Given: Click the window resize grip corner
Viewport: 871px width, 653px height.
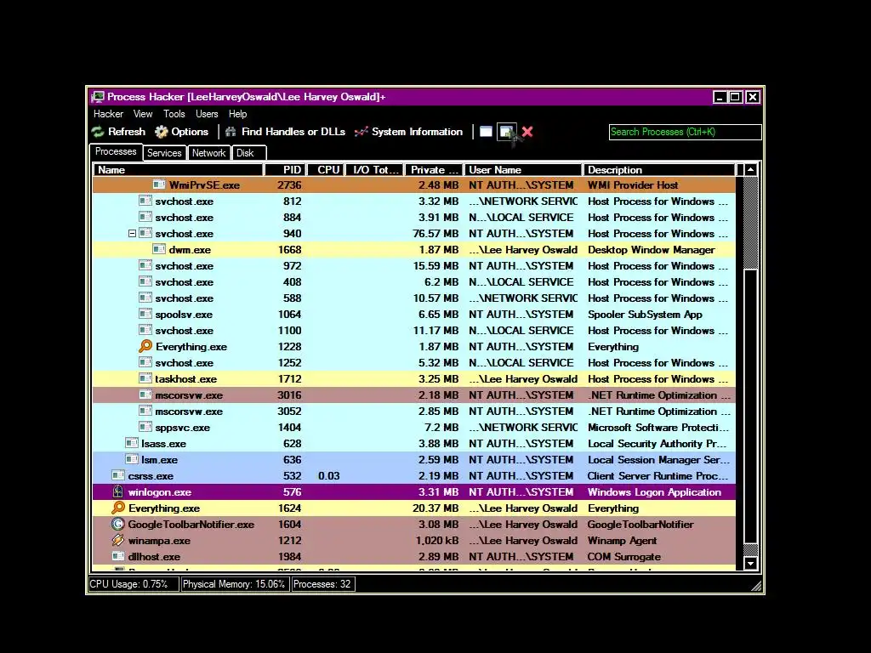Looking at the screenshot, I should [756, 586].
